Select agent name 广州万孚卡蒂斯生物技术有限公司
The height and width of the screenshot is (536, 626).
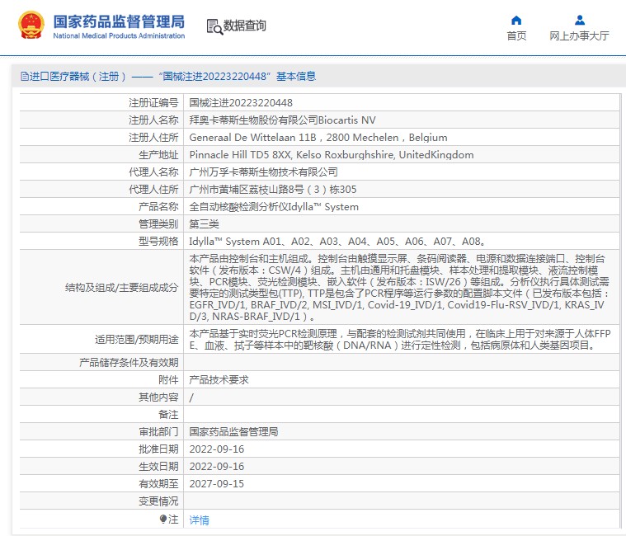(263, 172)
